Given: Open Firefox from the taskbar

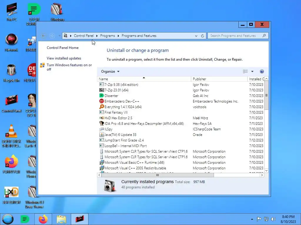Looking at the screenshot, I should (43, 219).
